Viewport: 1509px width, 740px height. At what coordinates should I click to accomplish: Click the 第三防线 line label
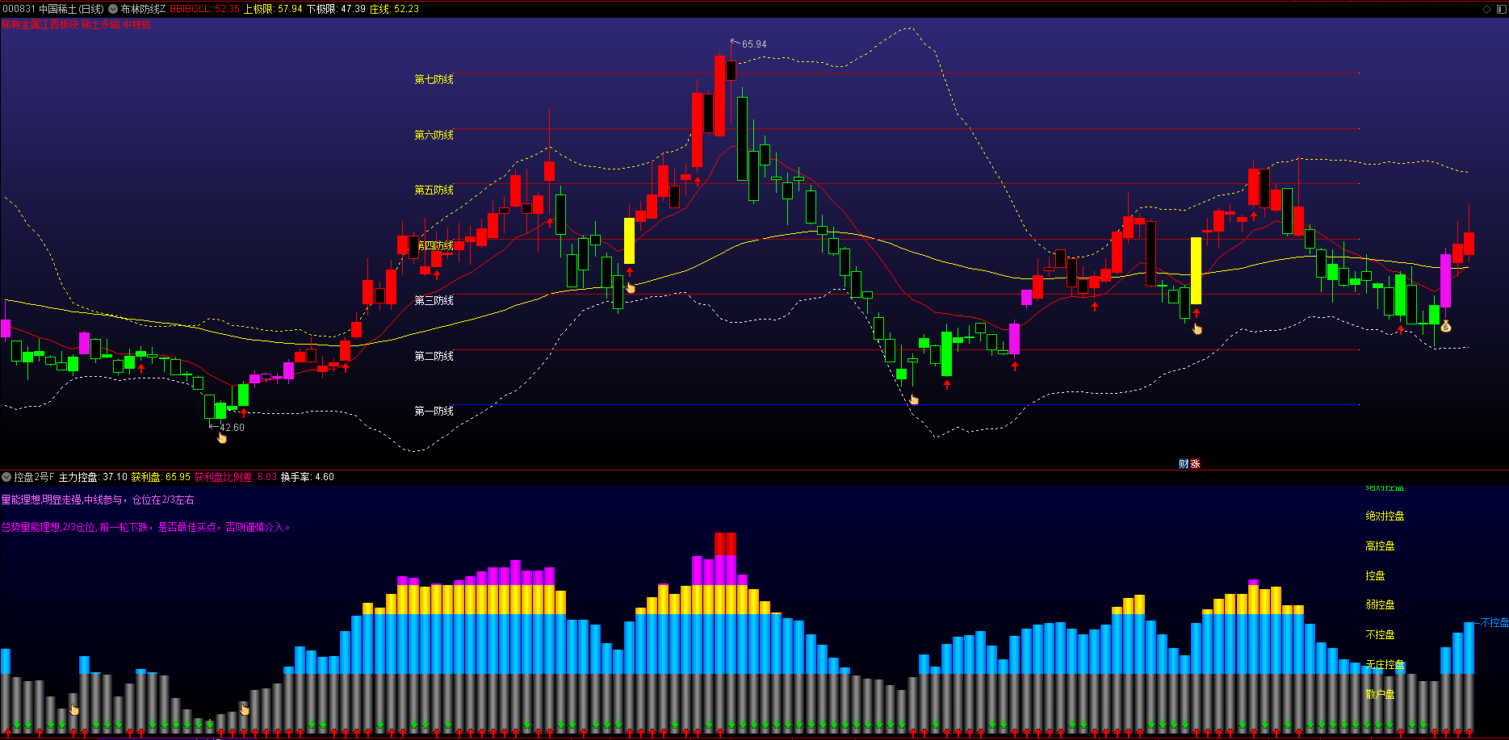pos(434,300)
